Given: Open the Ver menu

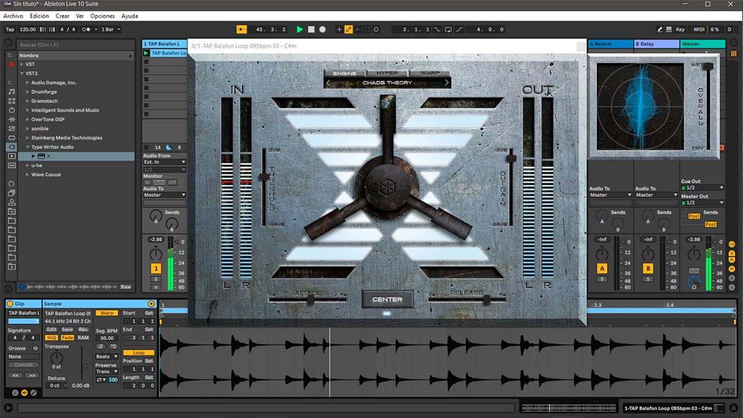Looking at the screenshot, I should pos(80,16).
